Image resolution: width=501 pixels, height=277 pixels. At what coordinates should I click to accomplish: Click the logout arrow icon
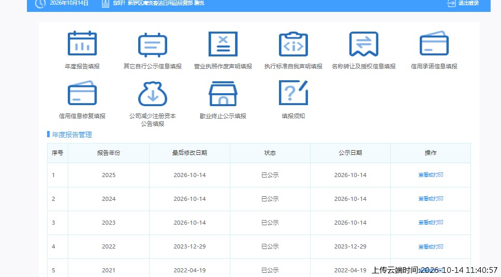(451, 3)
